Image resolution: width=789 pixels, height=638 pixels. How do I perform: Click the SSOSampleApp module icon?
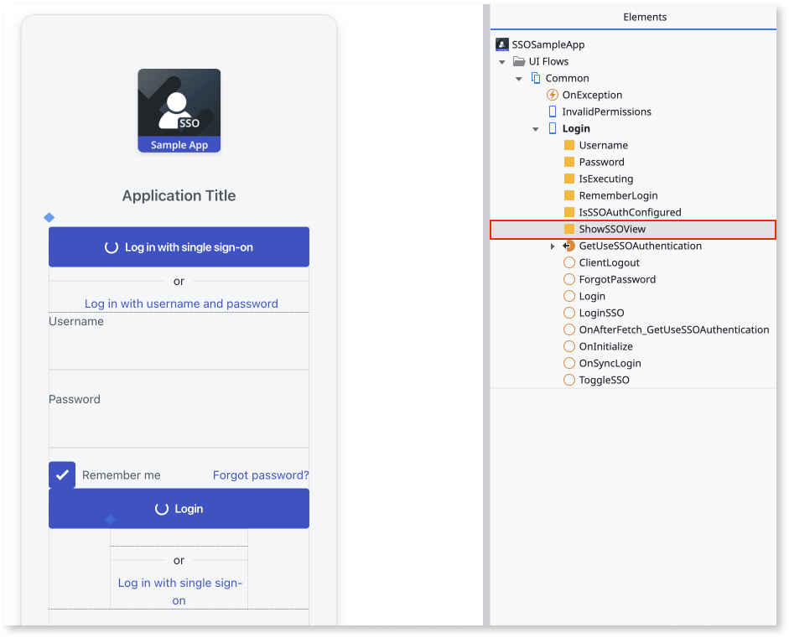pyautogui.click(x=502, y=44)
